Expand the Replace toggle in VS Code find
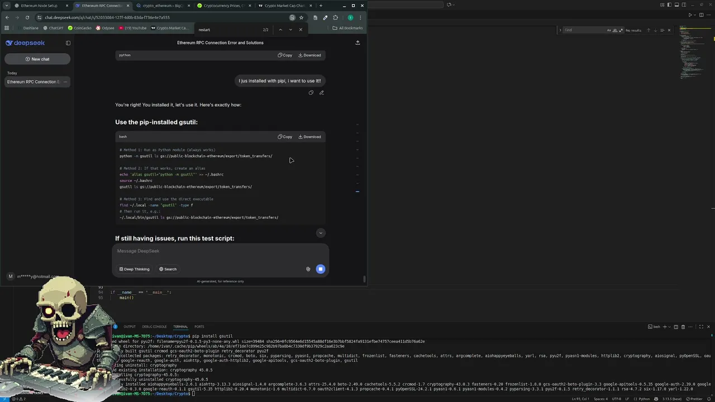The height and width of the screenshot is (402, 715). [x=560, y=30]
